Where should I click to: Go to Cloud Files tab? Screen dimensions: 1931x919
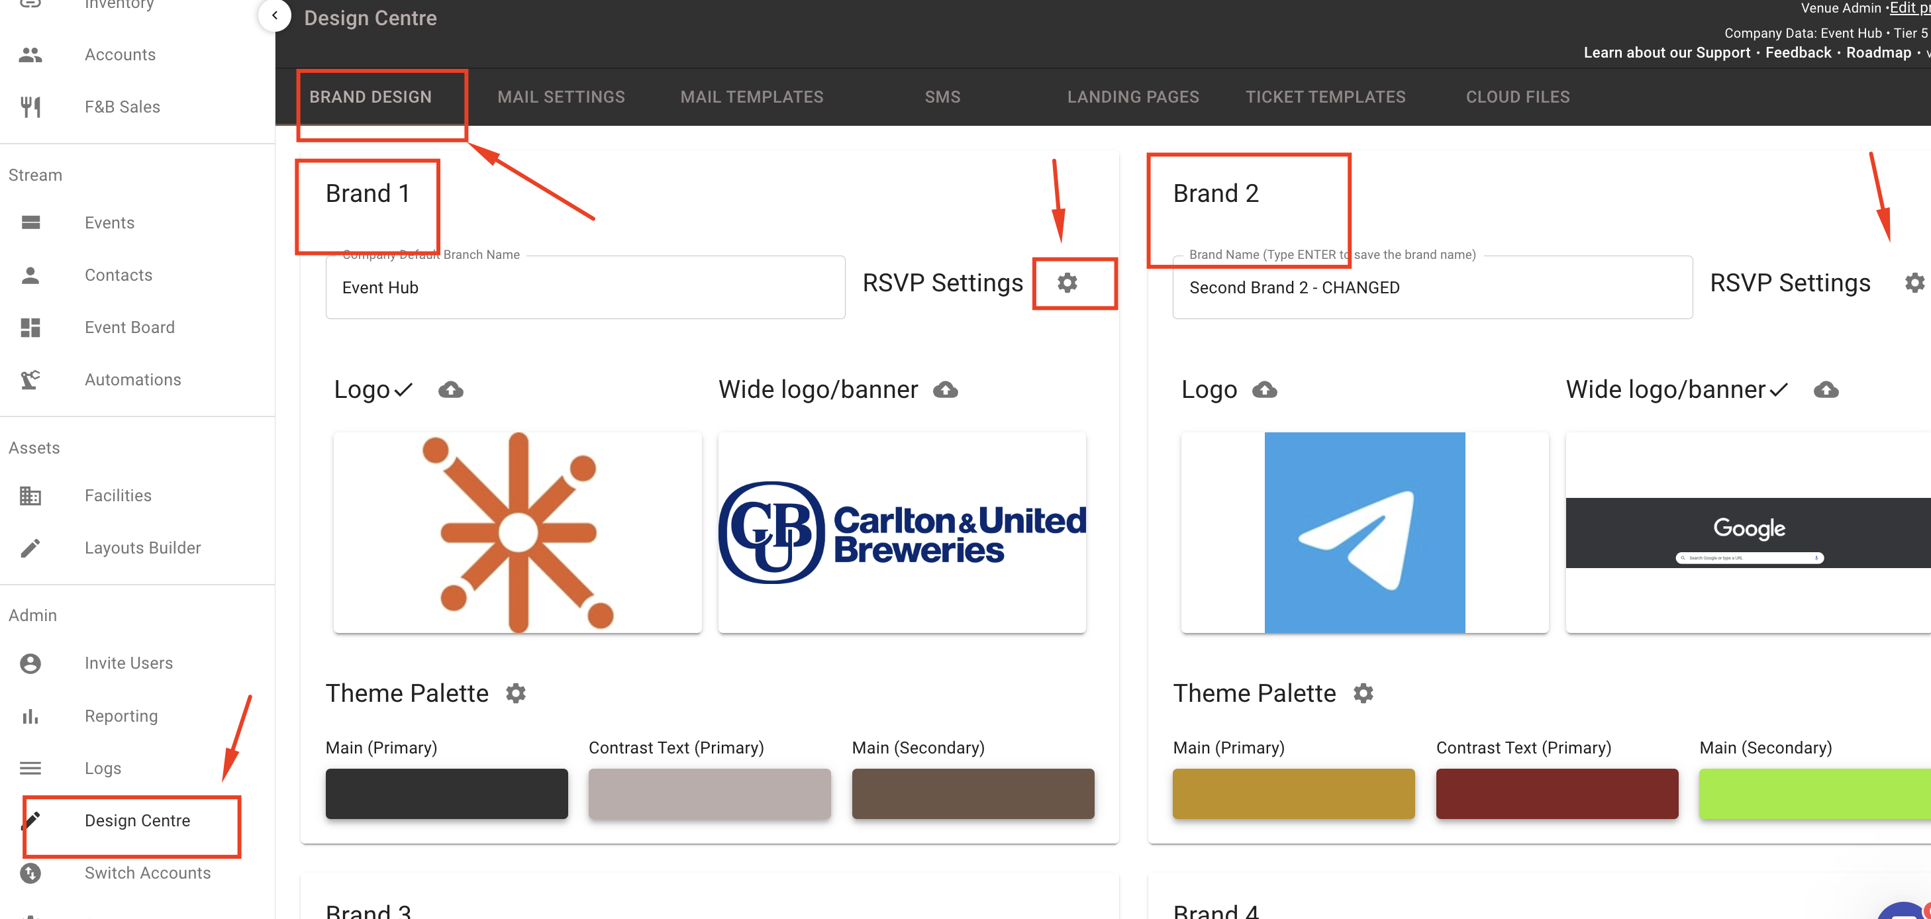1517,97
